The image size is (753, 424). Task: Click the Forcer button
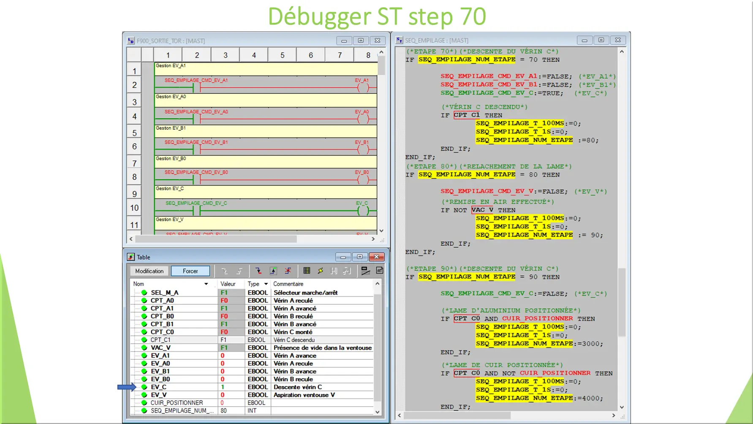(x=190, y=271)
